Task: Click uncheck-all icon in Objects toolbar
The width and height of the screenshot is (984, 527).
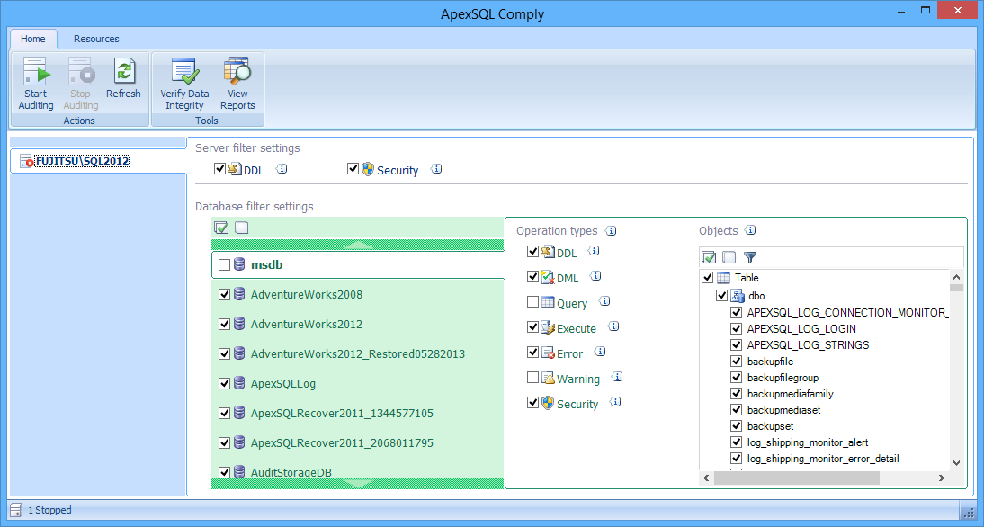Action: click(729, 256)
